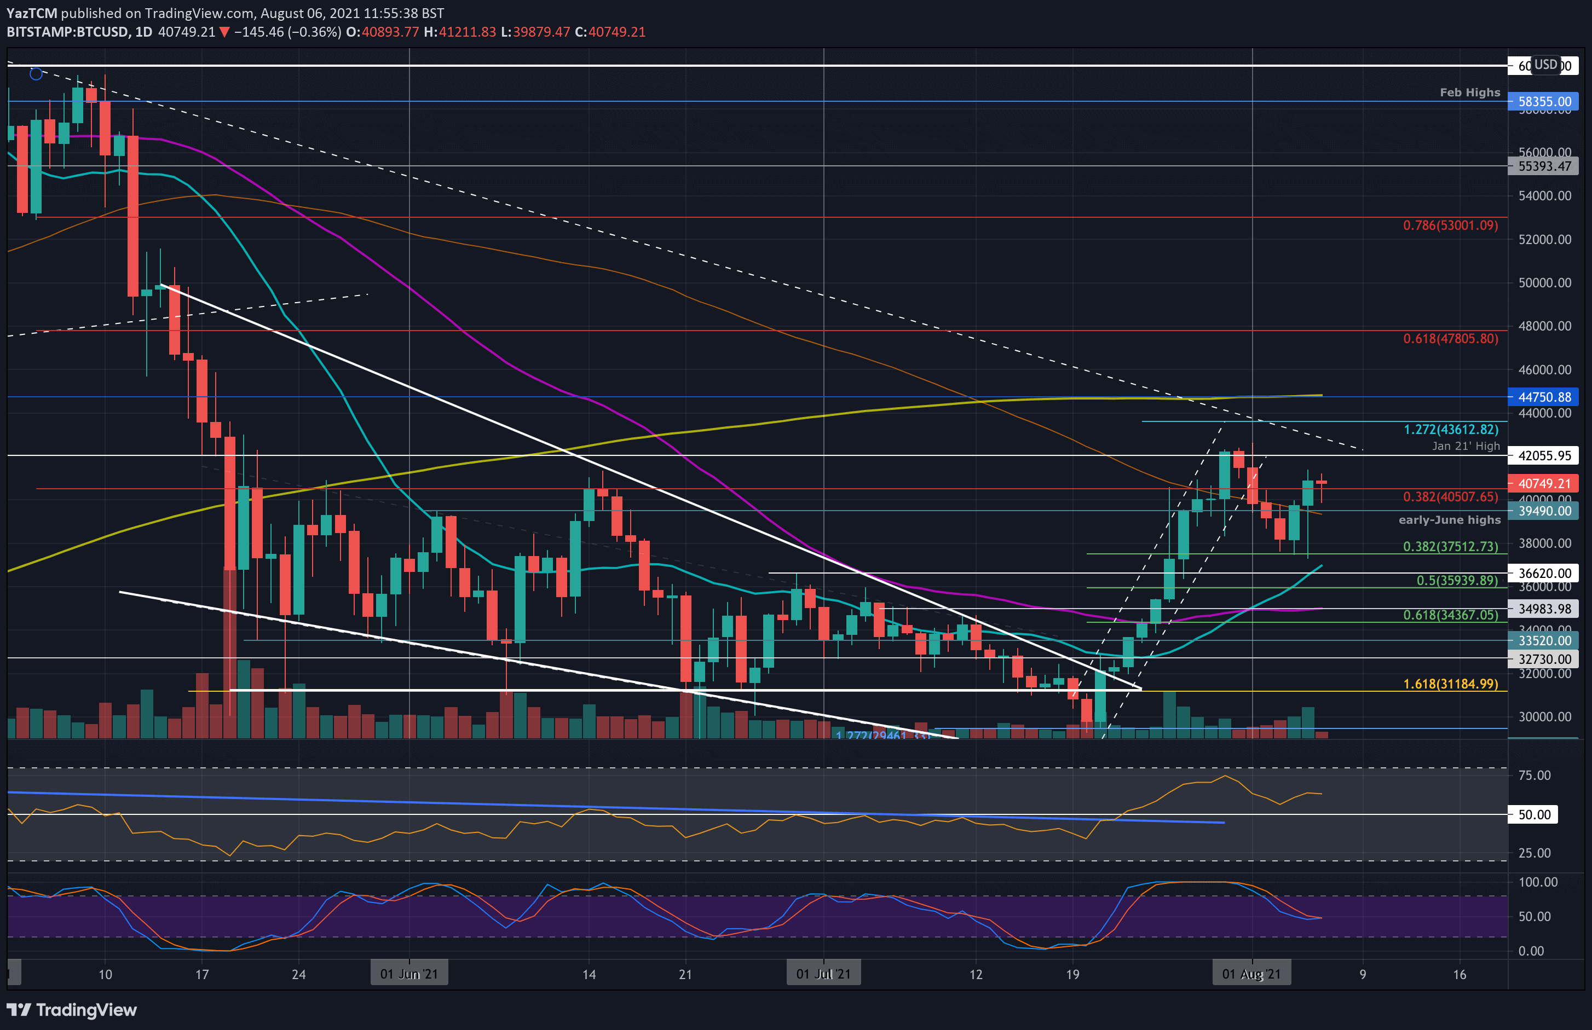Click the 32730.00 price label
1592x1030 pixels.
pos(1543,659)
